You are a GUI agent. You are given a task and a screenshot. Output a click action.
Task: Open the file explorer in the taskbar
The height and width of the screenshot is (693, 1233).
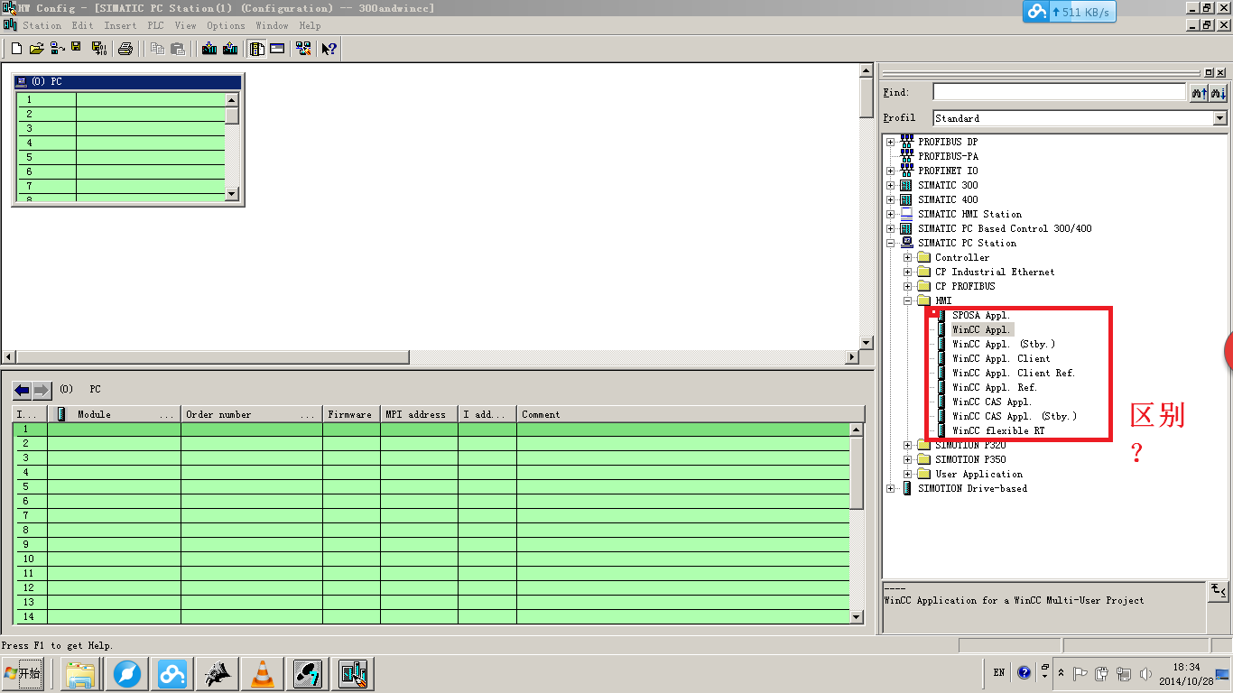[x=80, y=673]
